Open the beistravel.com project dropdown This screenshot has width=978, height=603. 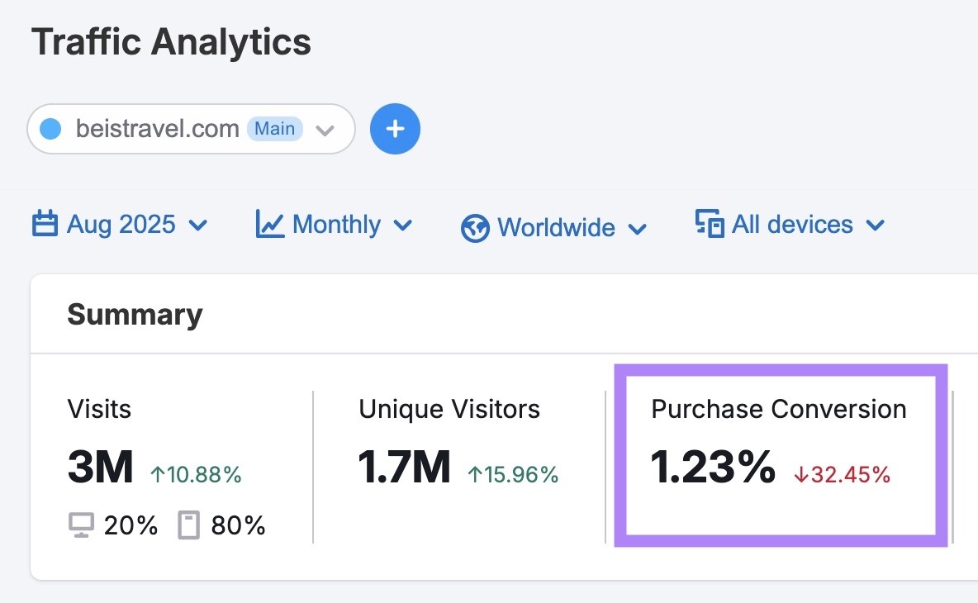pyautogui.click(x=325, y=129)
